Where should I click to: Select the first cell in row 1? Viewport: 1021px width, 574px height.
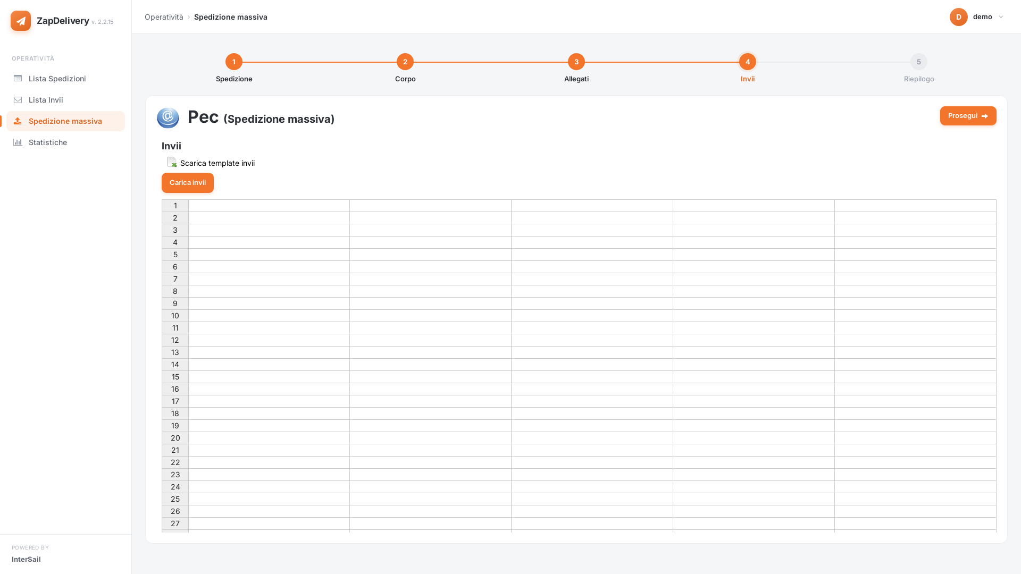click(269, 206)
